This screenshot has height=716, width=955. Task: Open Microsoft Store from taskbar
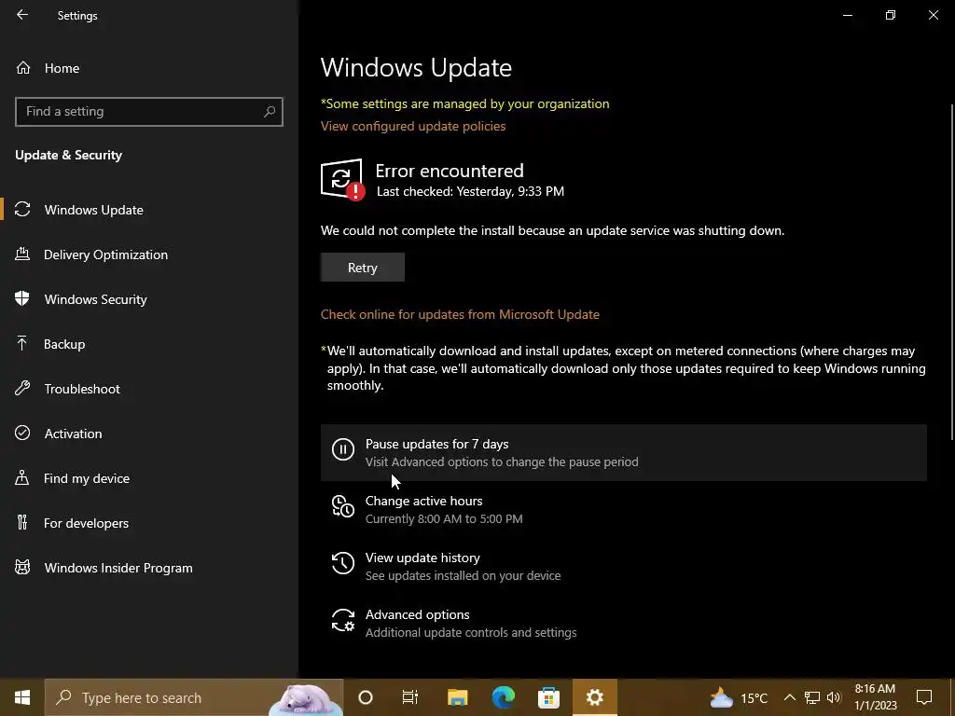[x=548, y=697]
